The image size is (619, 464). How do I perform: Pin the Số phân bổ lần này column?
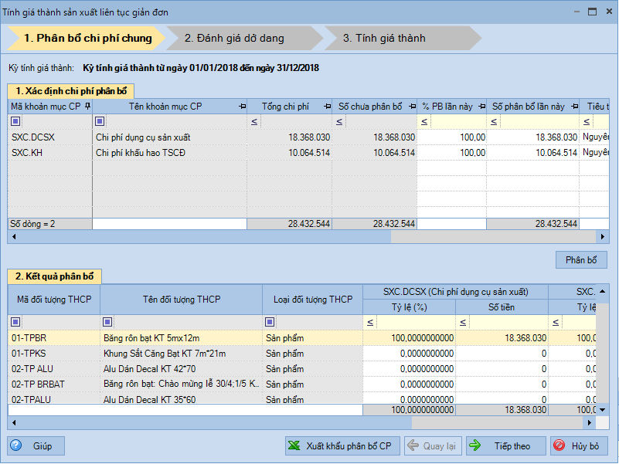click(x=575, y=106)
